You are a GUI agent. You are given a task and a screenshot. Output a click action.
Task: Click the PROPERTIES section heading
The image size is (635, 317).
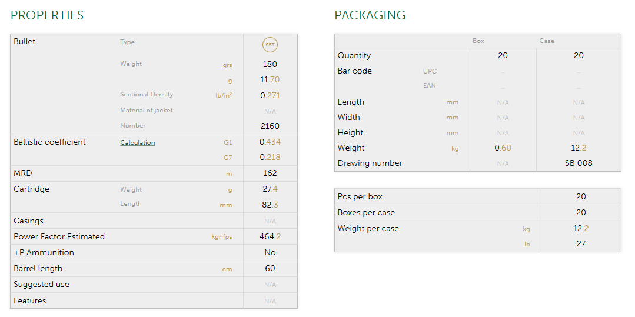[47, 15]
